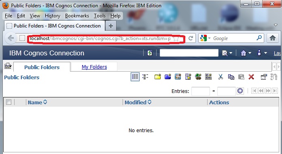Open Set Properties icon

point(264,77)
